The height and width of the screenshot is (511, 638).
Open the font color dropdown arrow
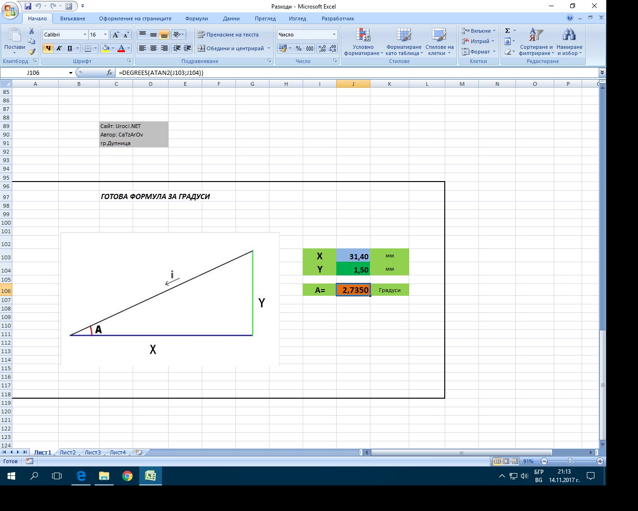coord(128,48)
